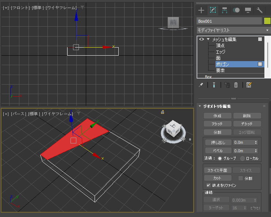Click the perspective viewport filter funnel icon
This screenshot has width=271, height=217.
[79, 113]
